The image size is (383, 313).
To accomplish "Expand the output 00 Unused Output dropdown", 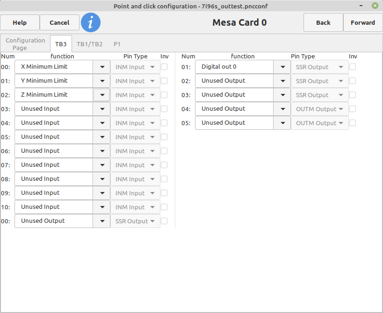I will point(101,221).
